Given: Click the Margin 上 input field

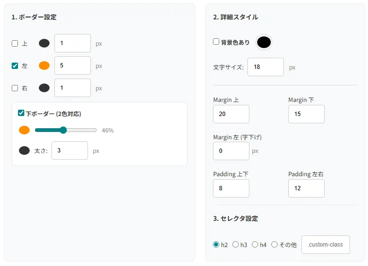Looking at the screenshot, I should 231,114.
